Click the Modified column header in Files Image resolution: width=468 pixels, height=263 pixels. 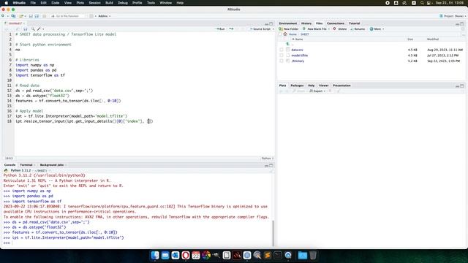coord(433,39)
